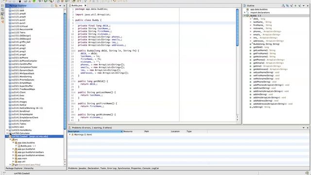Viewport: 311px width, 175px height.
Task: Open the LogCat tab
Action: (x=155, y=168)
